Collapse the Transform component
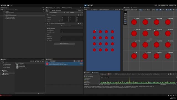177x100 pixels. pyautogui.click(x=46, y=15)
